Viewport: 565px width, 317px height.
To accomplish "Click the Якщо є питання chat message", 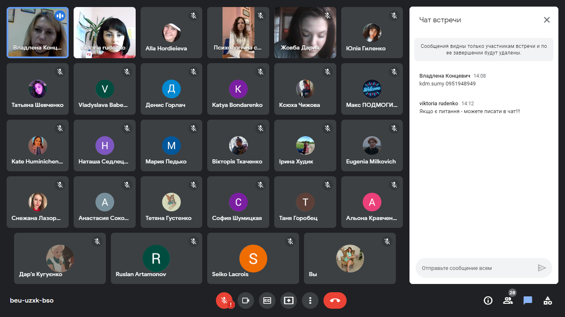I will [469, 111].
